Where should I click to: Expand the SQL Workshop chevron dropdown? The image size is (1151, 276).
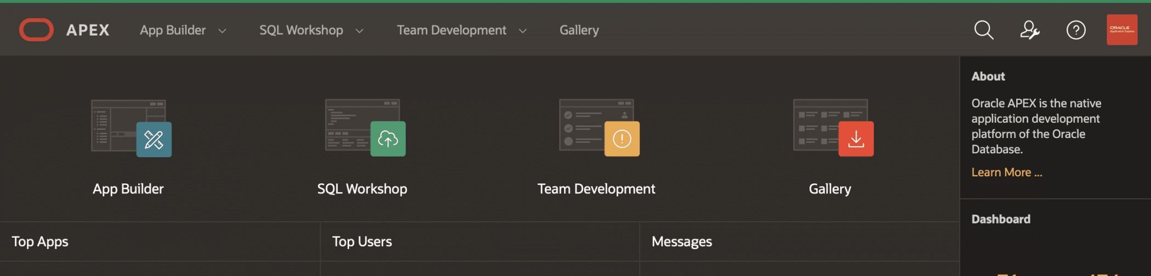[360, 31]
